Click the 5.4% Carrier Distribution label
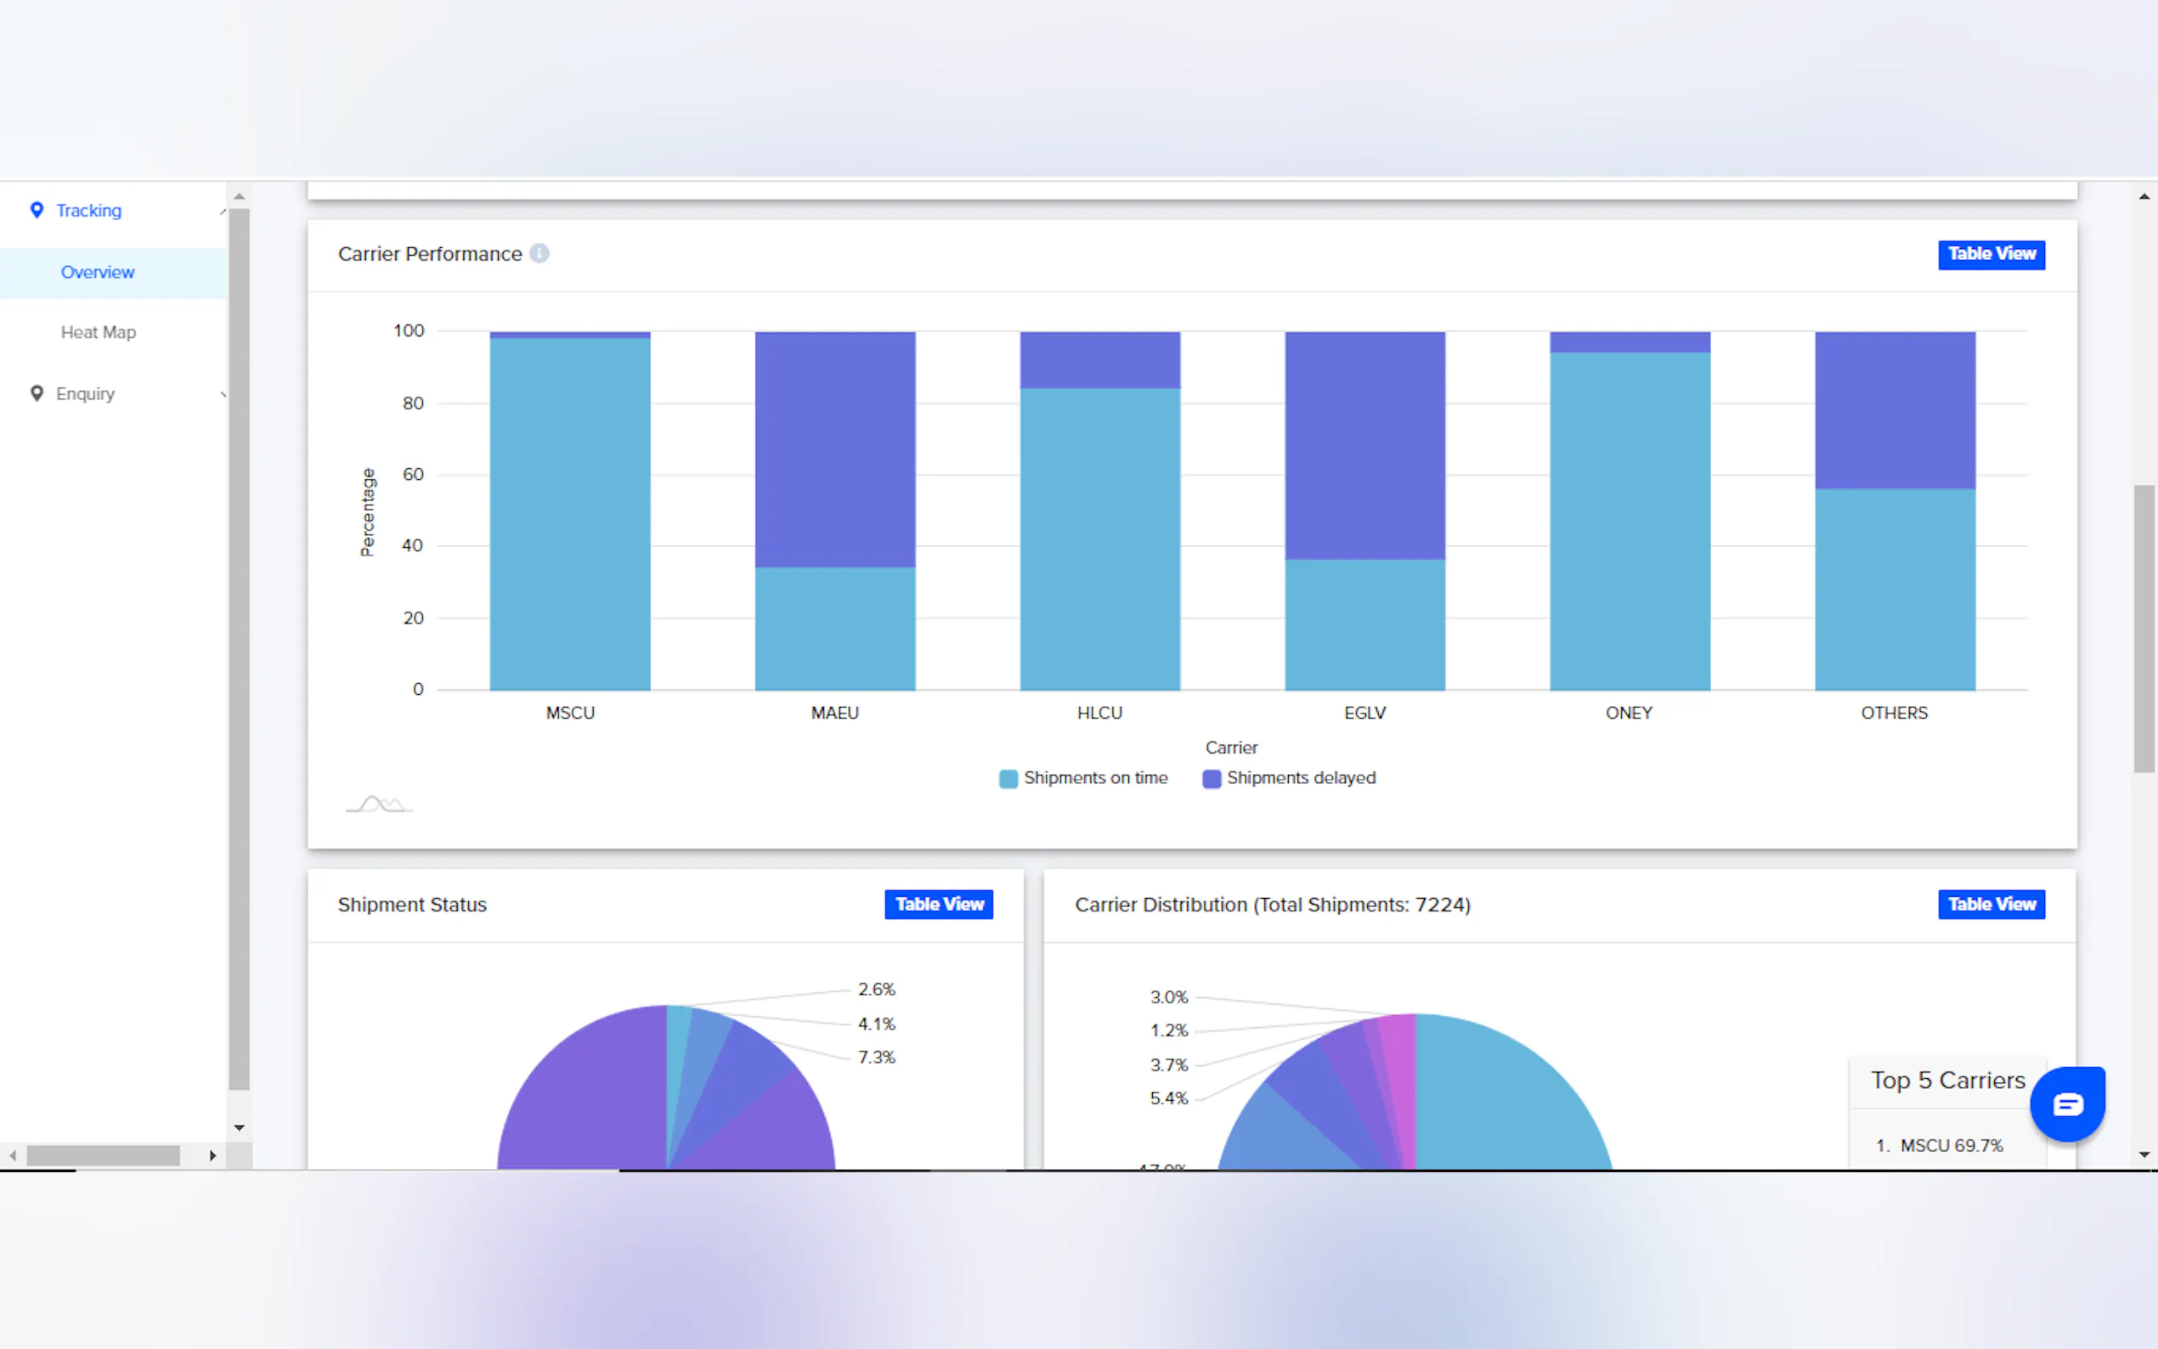Screen dimensions: 2158x1349 pyautogui.click(x=1169, y=1098)
